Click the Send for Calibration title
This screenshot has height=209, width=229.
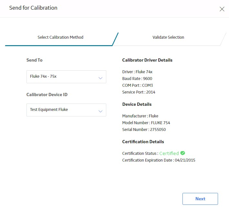click(33, 8)
